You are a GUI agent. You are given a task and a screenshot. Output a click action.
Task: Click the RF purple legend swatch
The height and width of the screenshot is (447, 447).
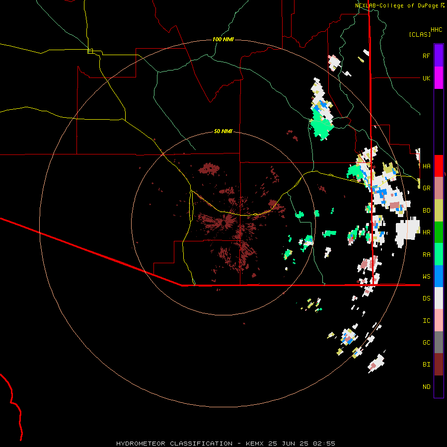tap(439, 56)
